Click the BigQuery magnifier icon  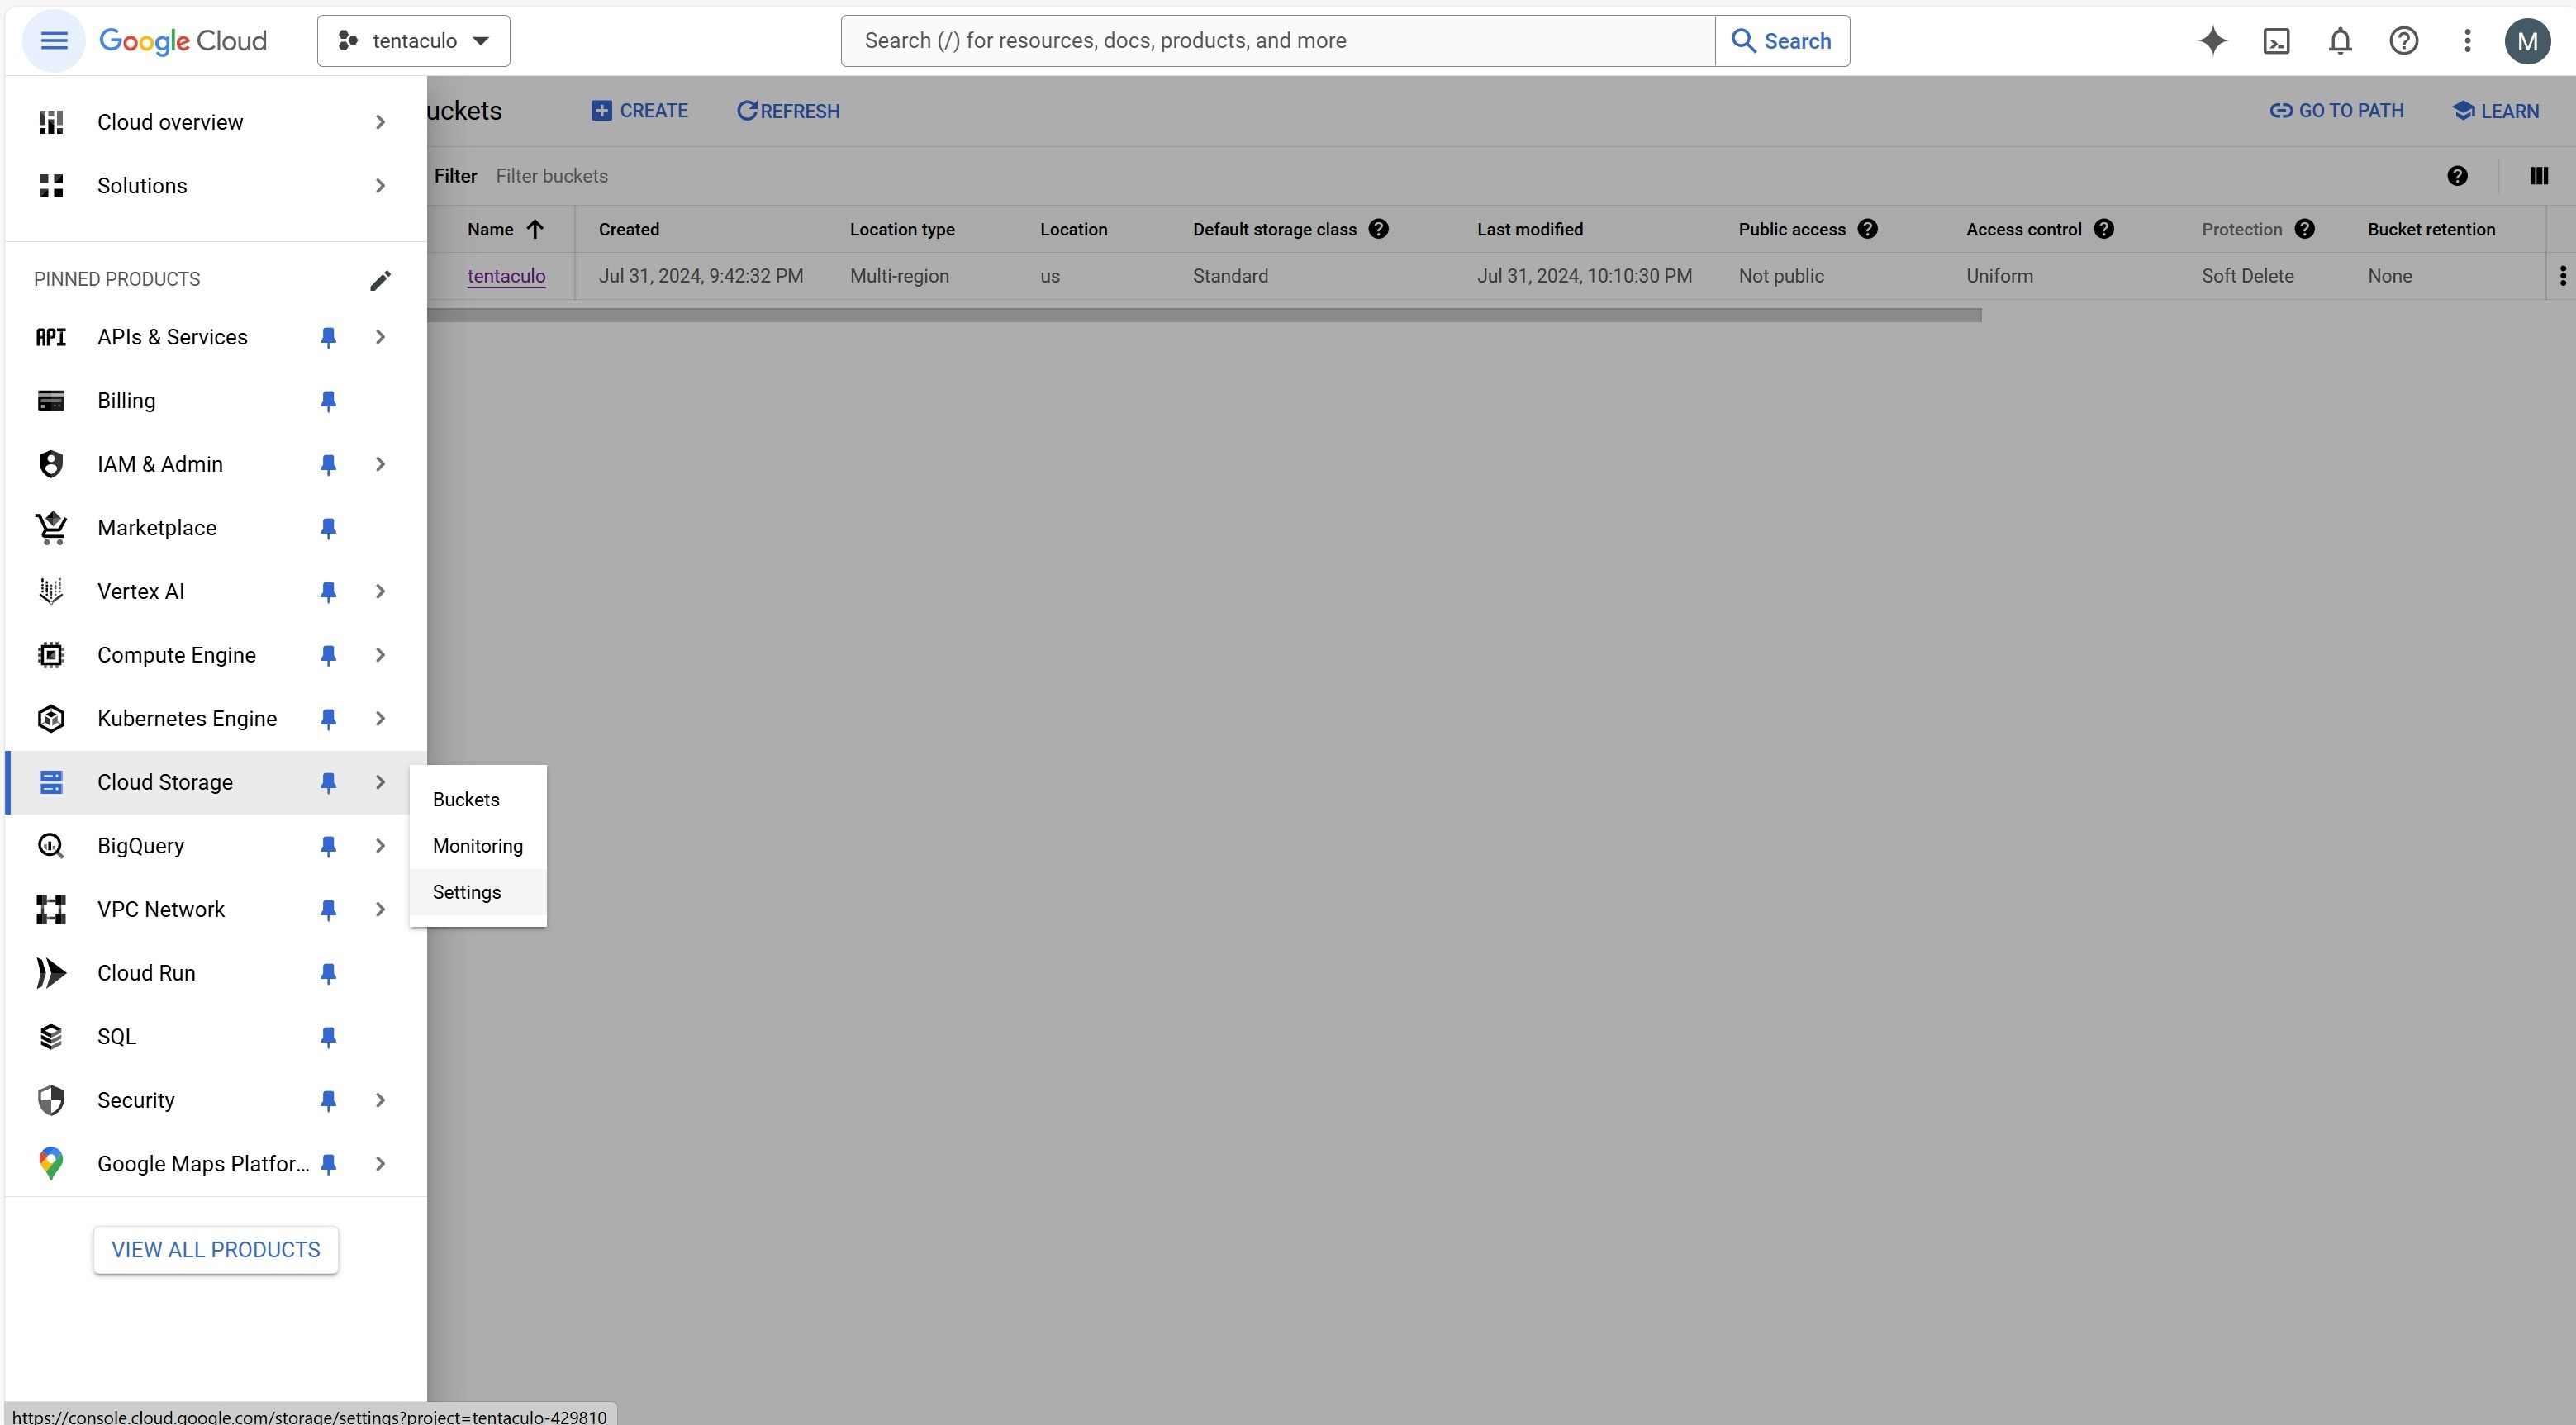[51, 846]
